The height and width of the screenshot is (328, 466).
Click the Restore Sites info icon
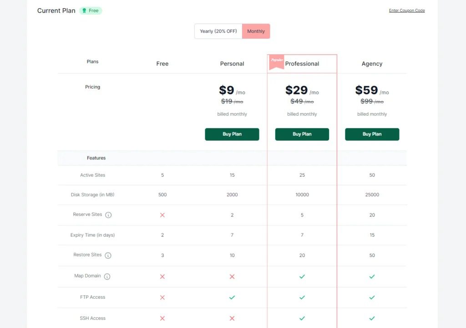click(x=108, y=256)
